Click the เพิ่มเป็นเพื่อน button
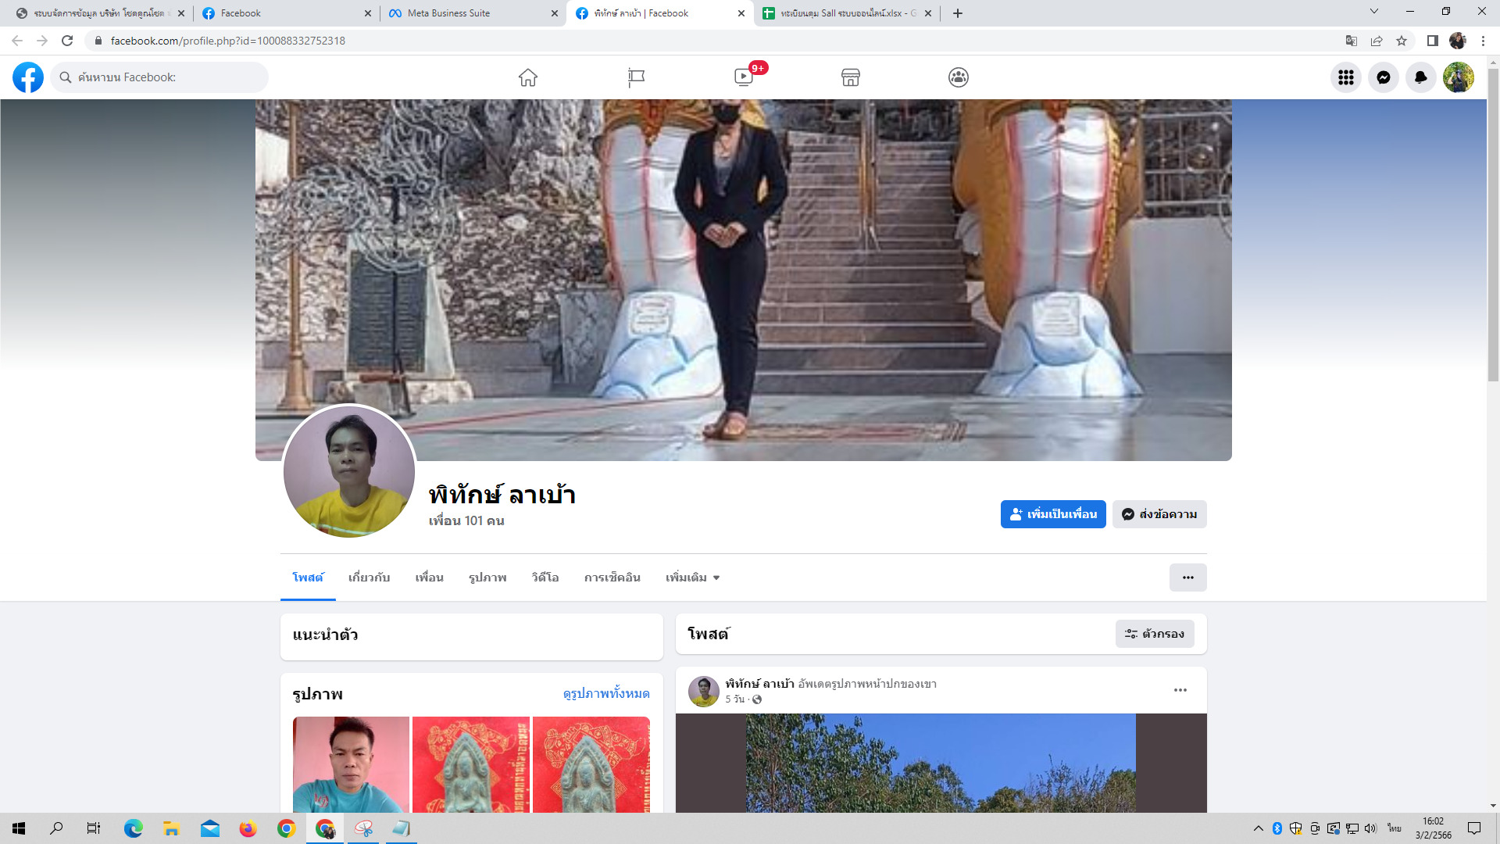The width and height of the screenshot is (1500, 844). coord(1052,514)
